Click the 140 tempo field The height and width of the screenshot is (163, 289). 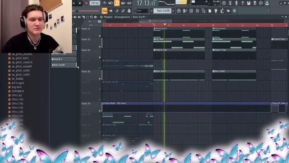(x=95, y=3)
